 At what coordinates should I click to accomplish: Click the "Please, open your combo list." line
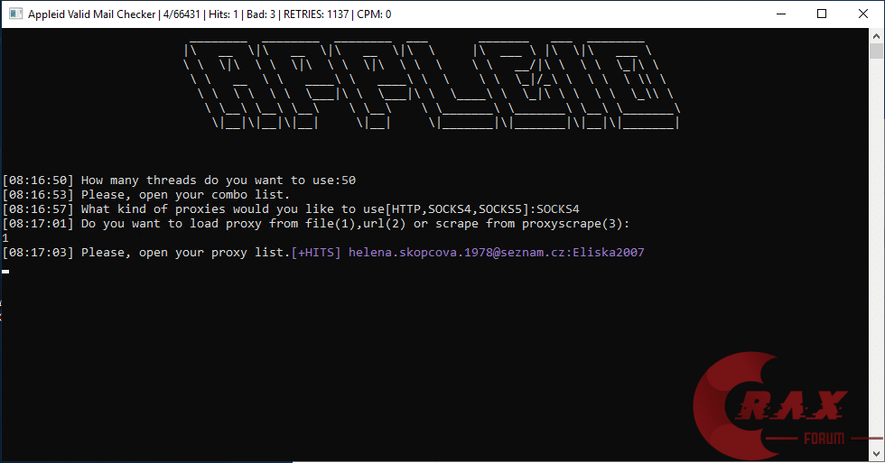pyautogui.click(x=146, y=195)
